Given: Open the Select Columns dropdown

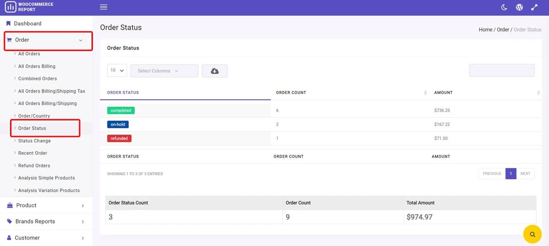Looking at the screenshot, I should [164, 71].
